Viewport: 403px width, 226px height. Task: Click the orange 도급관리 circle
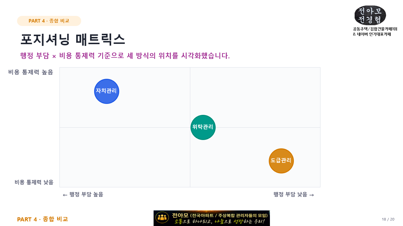point(281,161)
